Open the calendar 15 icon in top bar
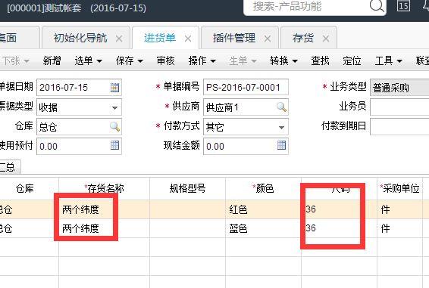 (403, 5)
